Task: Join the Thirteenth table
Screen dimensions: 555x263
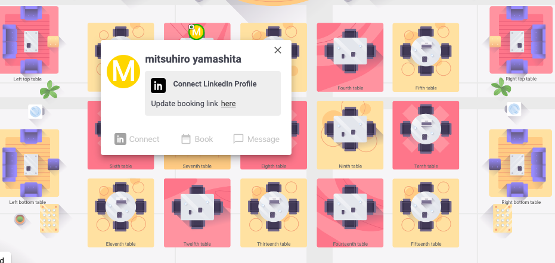Action: pos(274,213)
